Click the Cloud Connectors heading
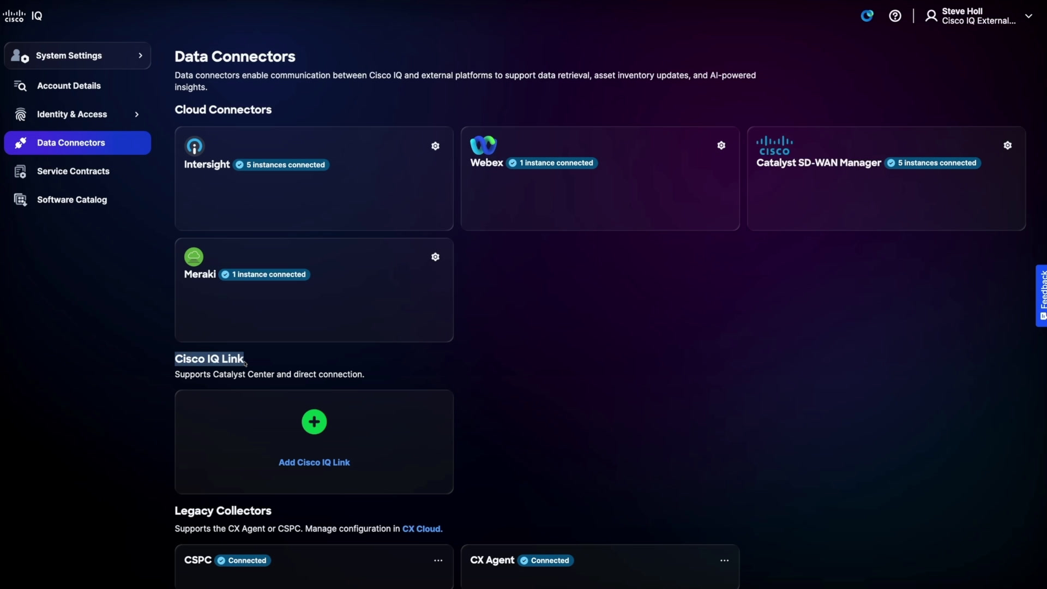Viewport: 1047px width, 589px height. point(223,110)
